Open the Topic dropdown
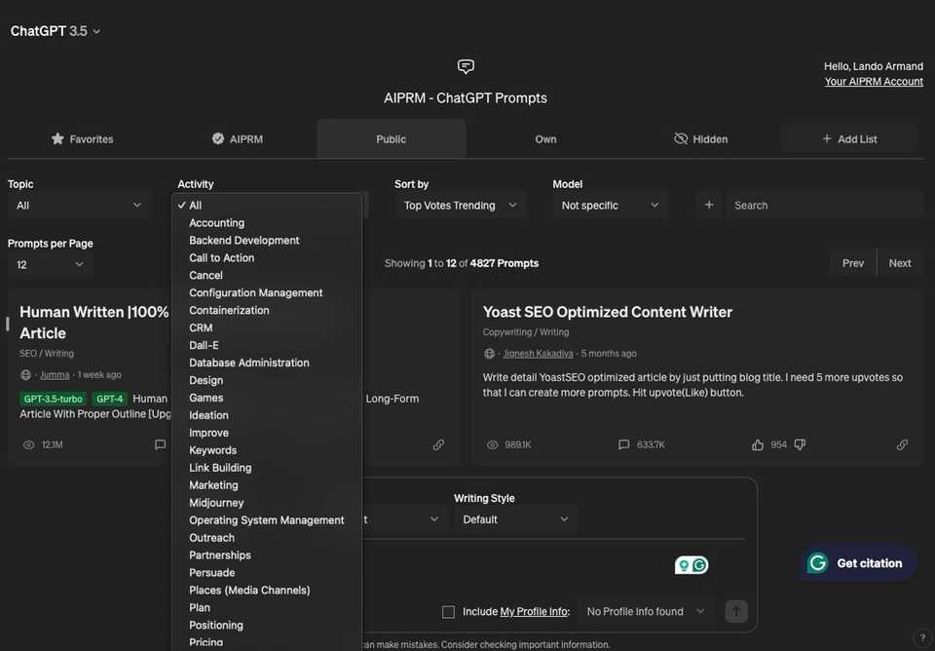 (x=79, y=206)
